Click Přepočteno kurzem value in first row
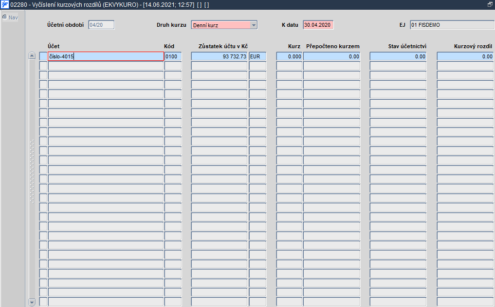 pyautogui.click(x=331, y=56)
